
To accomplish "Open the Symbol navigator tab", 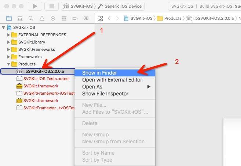I will [20, 18].
